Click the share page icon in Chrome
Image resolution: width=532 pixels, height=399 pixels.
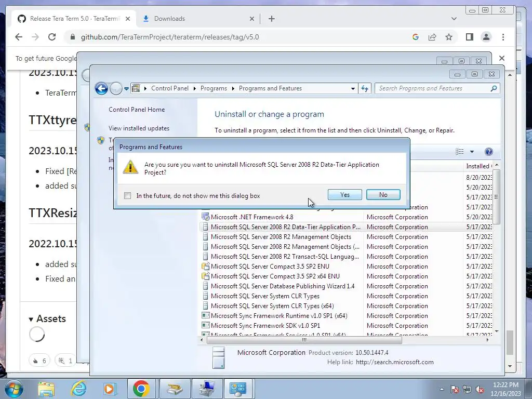(x=432, y=37)
